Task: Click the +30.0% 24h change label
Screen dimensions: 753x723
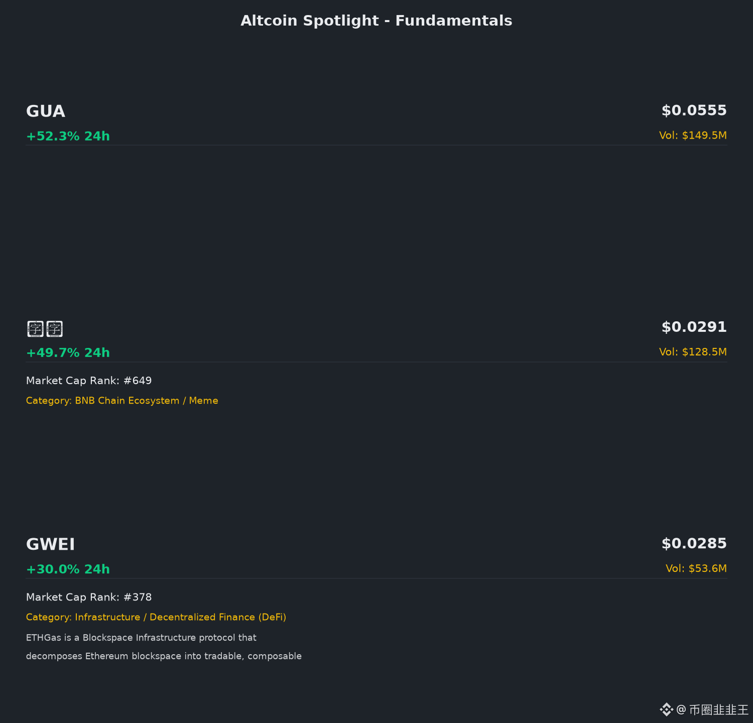Action: (68, 569)
